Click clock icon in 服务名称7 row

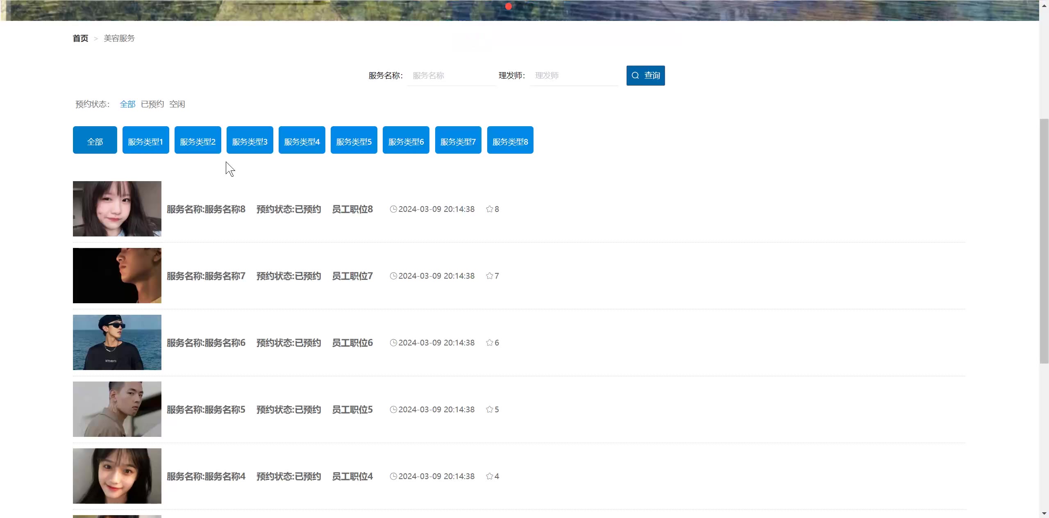pos(393,276)
